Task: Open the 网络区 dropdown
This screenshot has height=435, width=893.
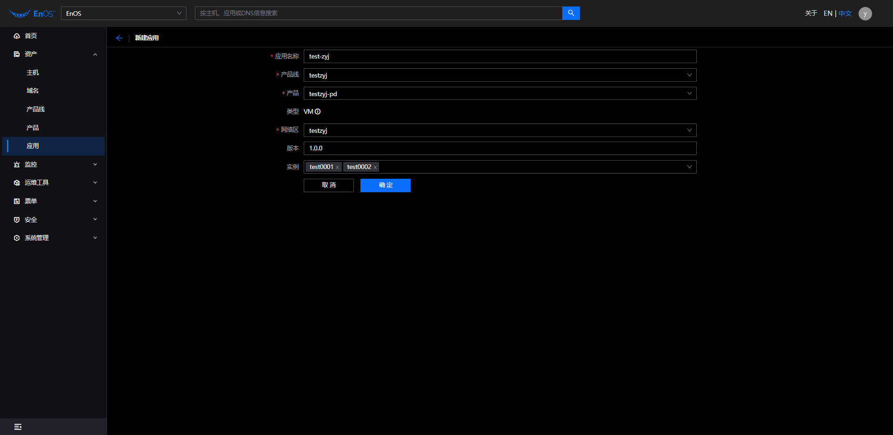Action: pos(500,130)
